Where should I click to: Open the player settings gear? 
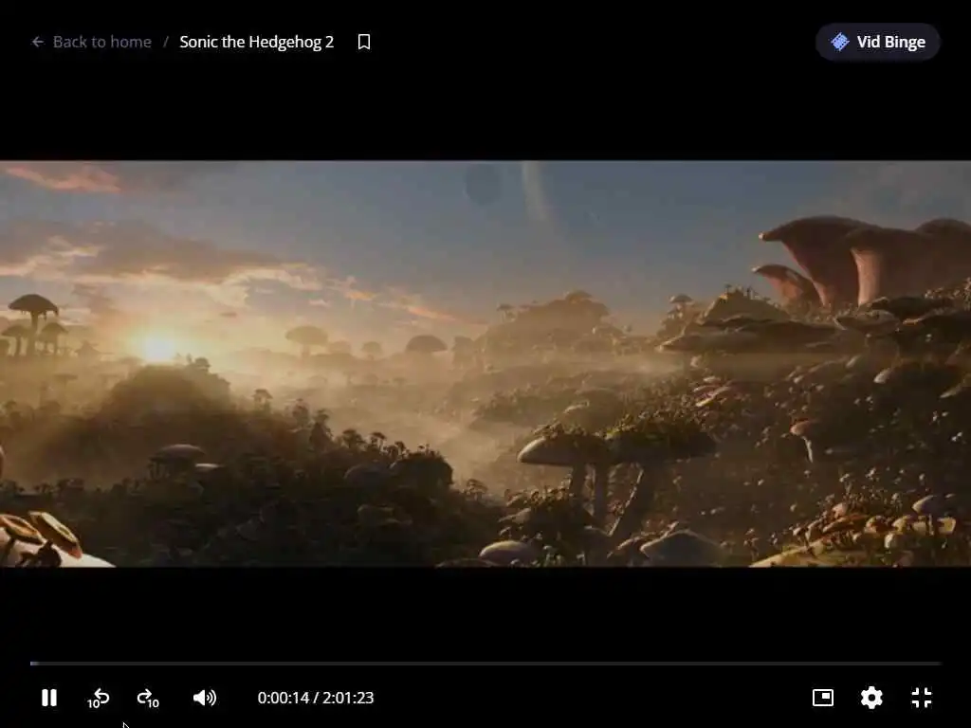(871, 698)
